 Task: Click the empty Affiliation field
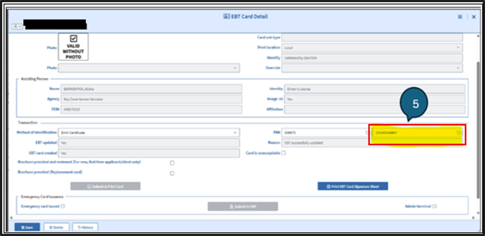375,109
